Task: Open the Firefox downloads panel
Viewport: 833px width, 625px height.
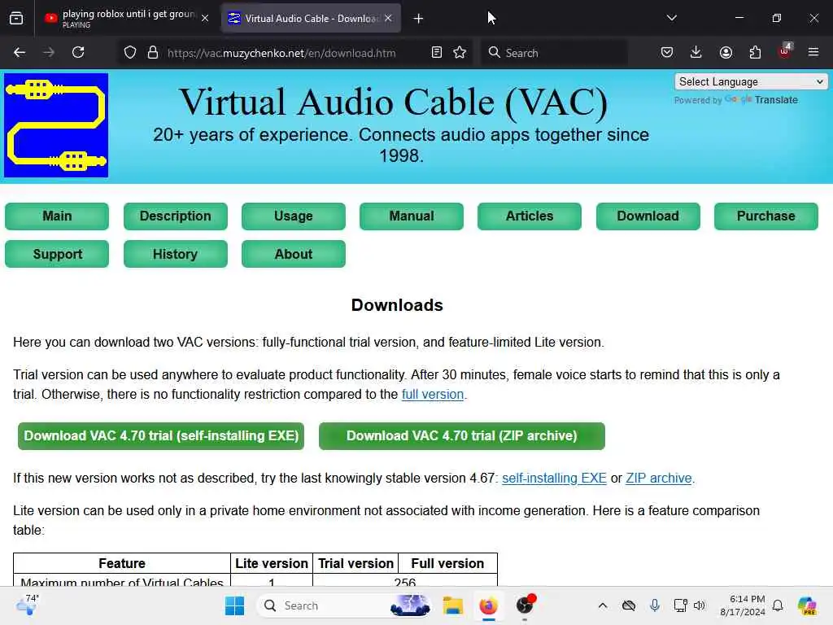Action: pyautogui.click(x=696, y=52)
